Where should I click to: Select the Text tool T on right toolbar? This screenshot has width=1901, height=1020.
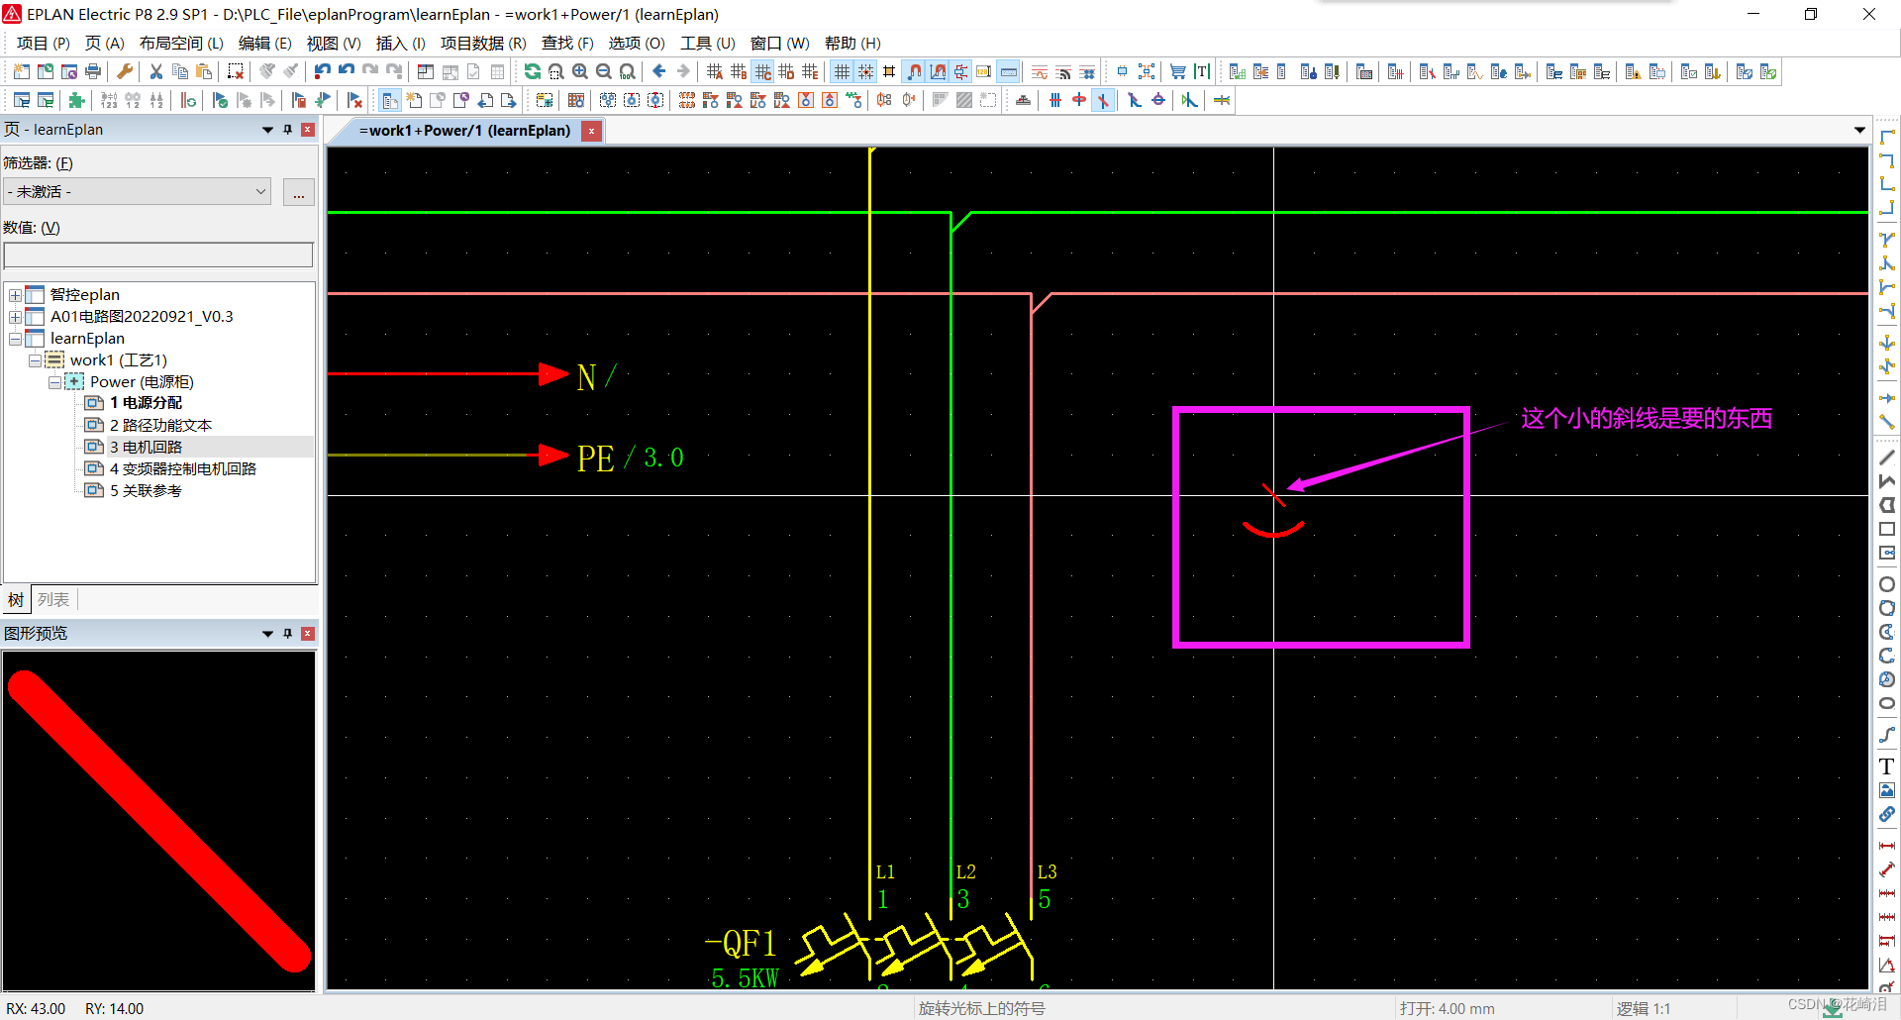pyautogui.click(x=1887, y=766)
